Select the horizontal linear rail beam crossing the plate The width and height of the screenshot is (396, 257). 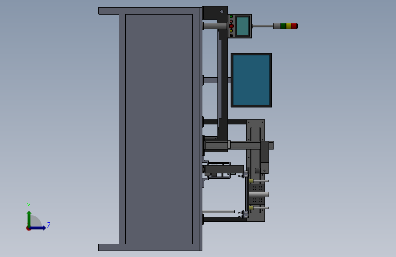pos(239,145)
